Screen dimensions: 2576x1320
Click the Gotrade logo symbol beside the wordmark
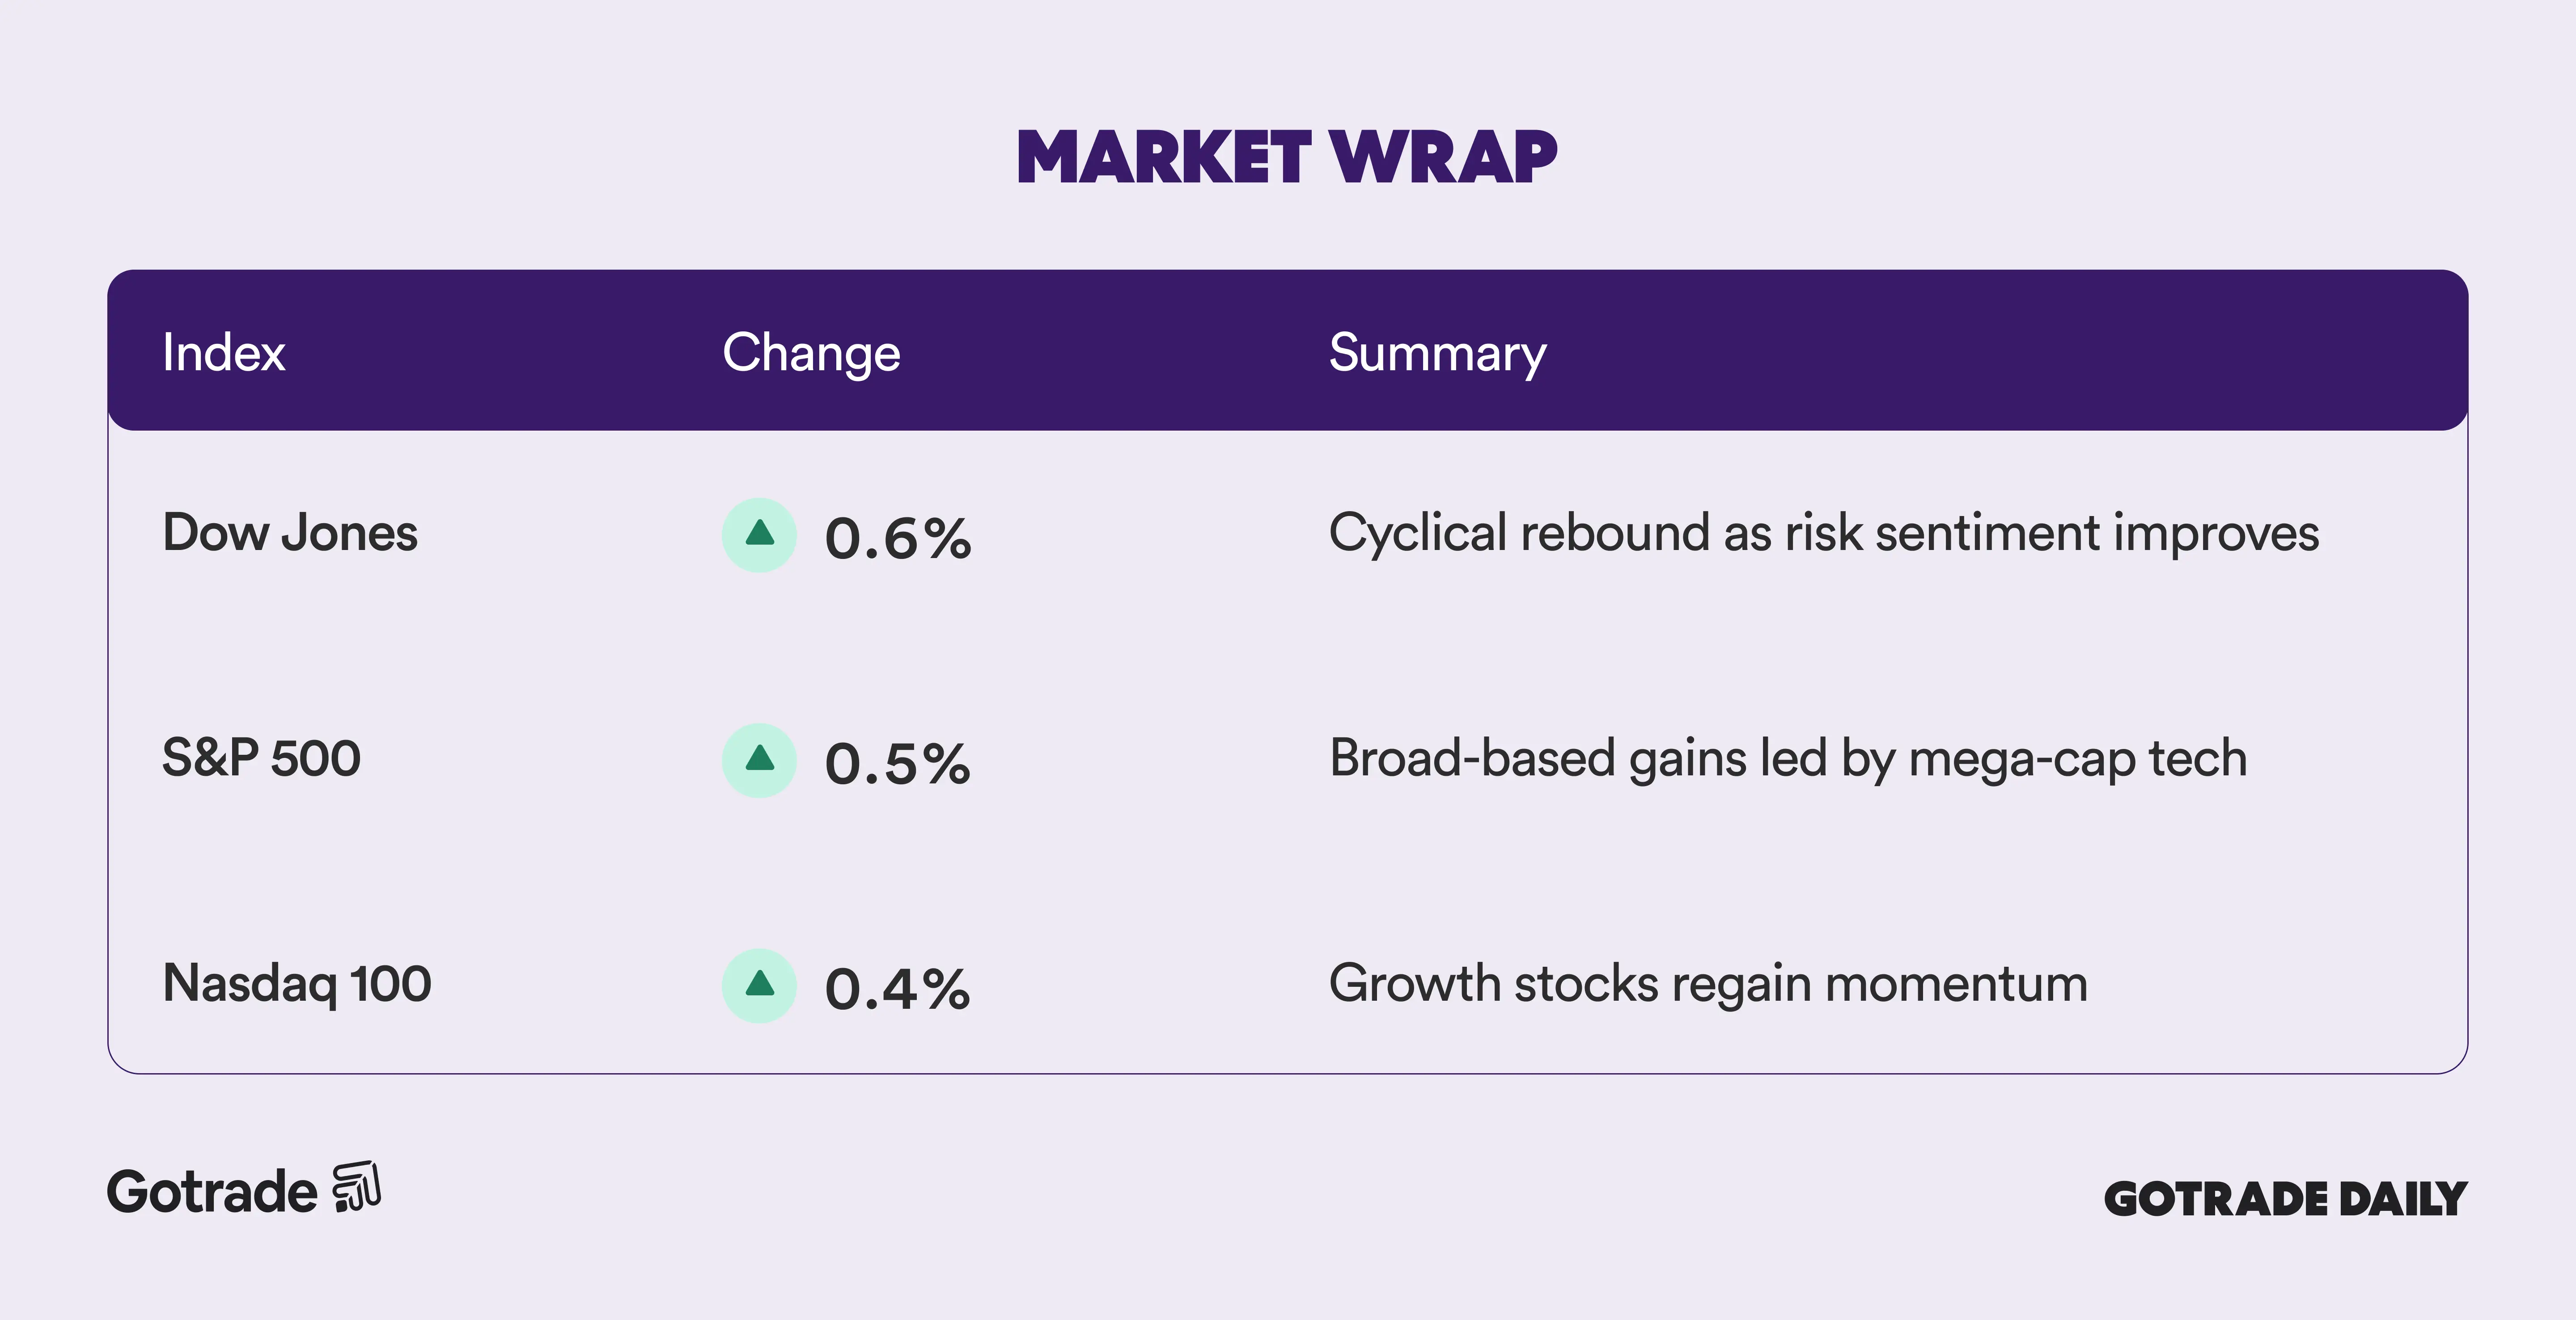point(356,1187)
